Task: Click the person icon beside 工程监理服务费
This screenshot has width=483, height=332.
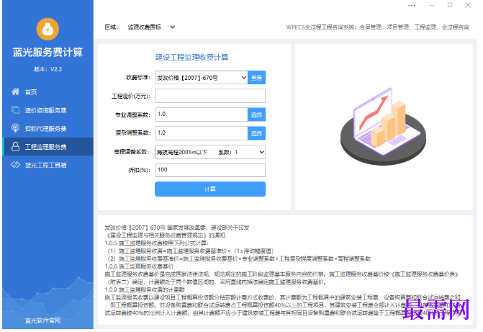Action: (15, 146)
